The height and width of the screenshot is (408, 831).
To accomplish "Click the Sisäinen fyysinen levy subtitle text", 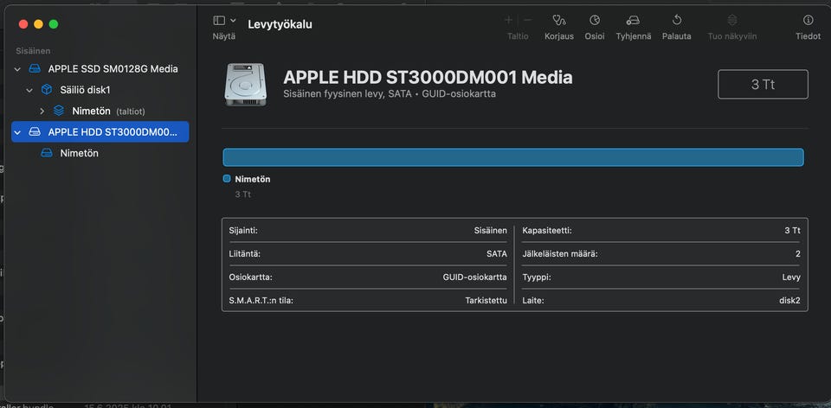I will click(x=390, y=93).
